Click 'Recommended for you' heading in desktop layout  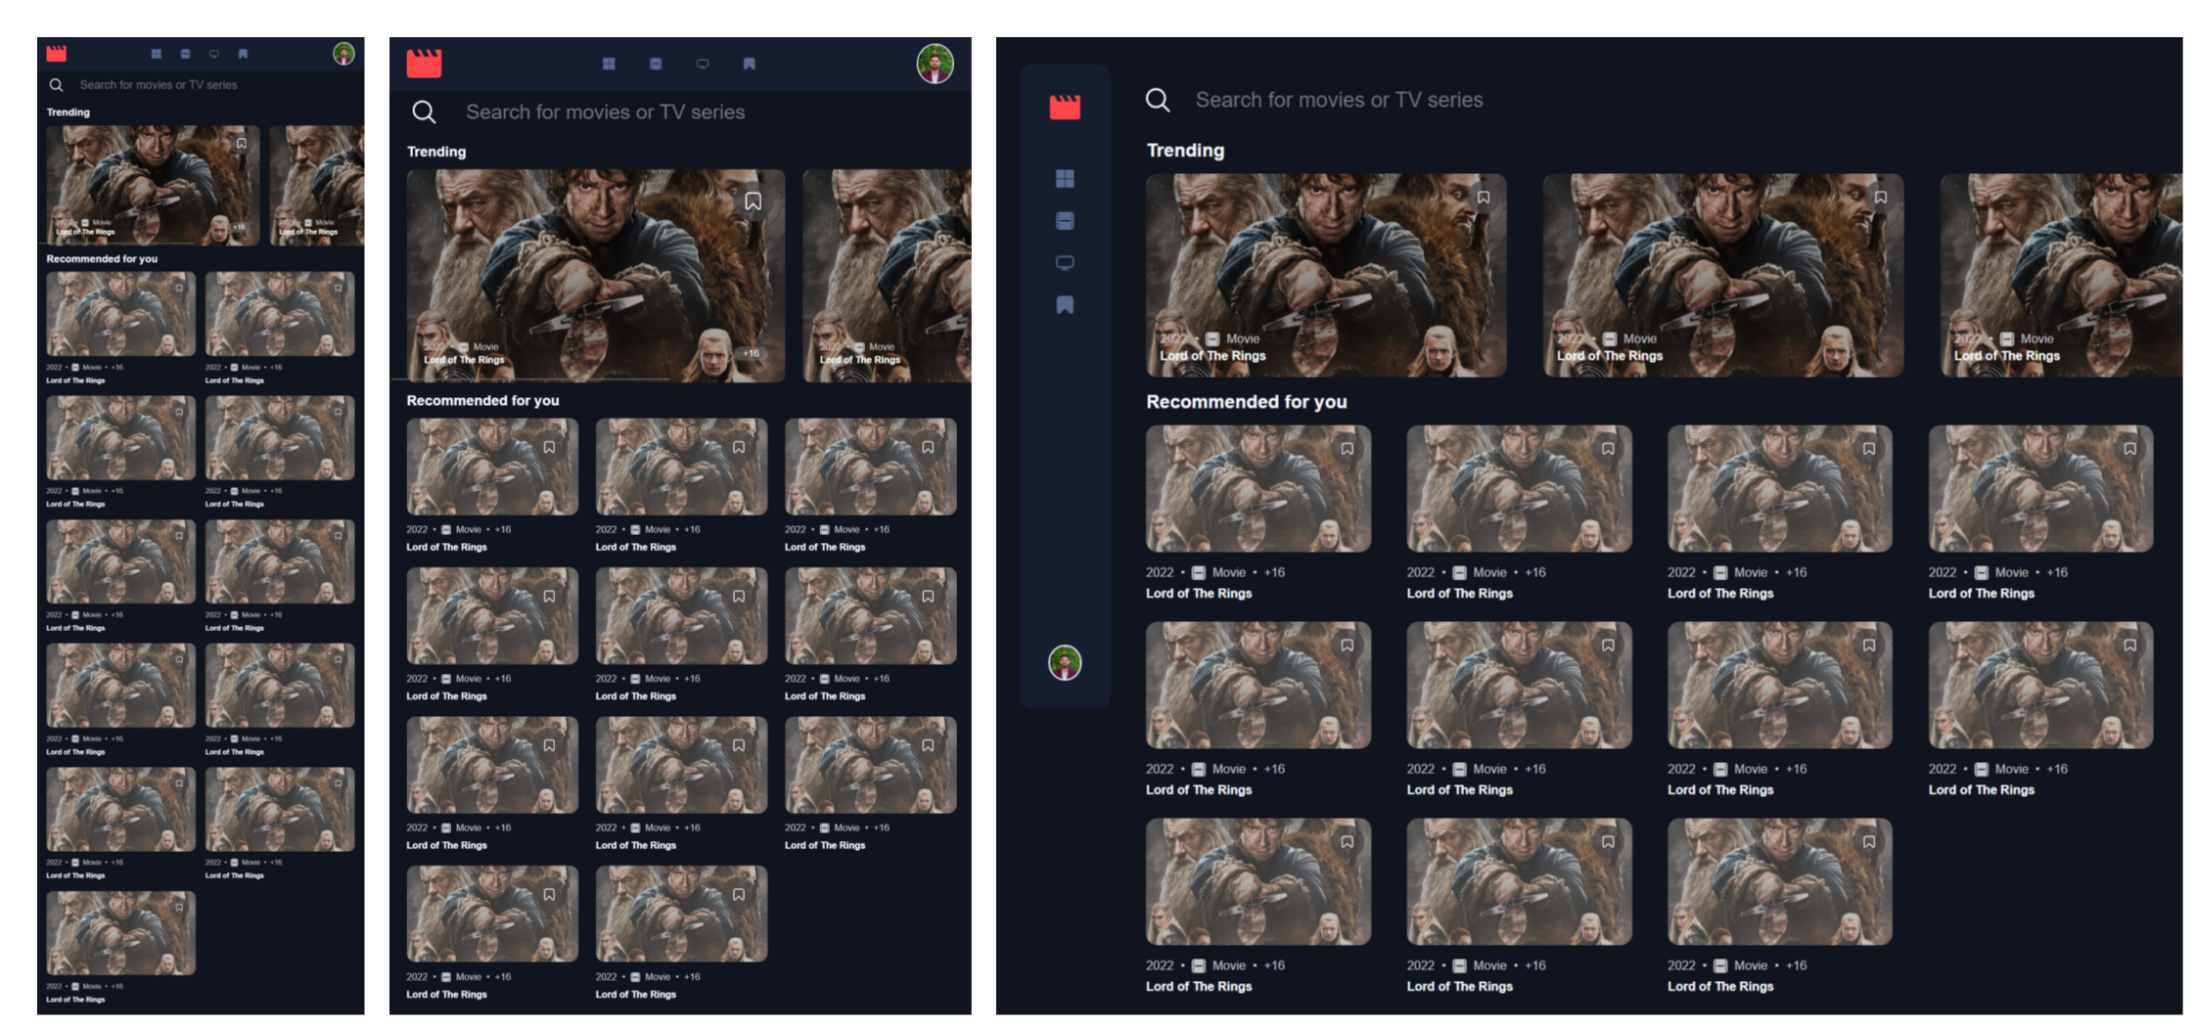pyautogui.click(x=1246, y=401)
